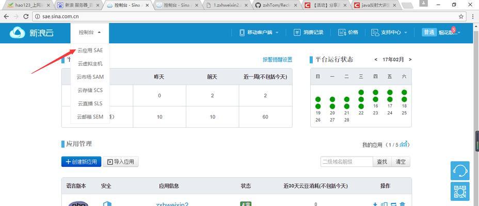Open 报警提醒设置 alert settings link

coord(277,59)
